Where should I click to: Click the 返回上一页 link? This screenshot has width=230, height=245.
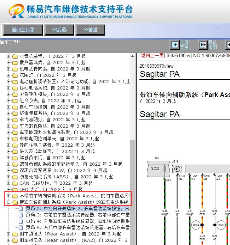point(152,55)
